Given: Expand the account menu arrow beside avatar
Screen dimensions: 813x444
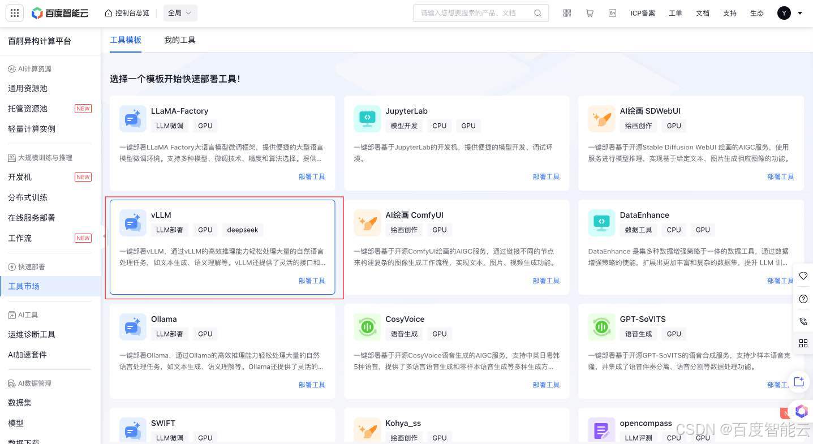Looking at the screenshot, I should point(800,13).
